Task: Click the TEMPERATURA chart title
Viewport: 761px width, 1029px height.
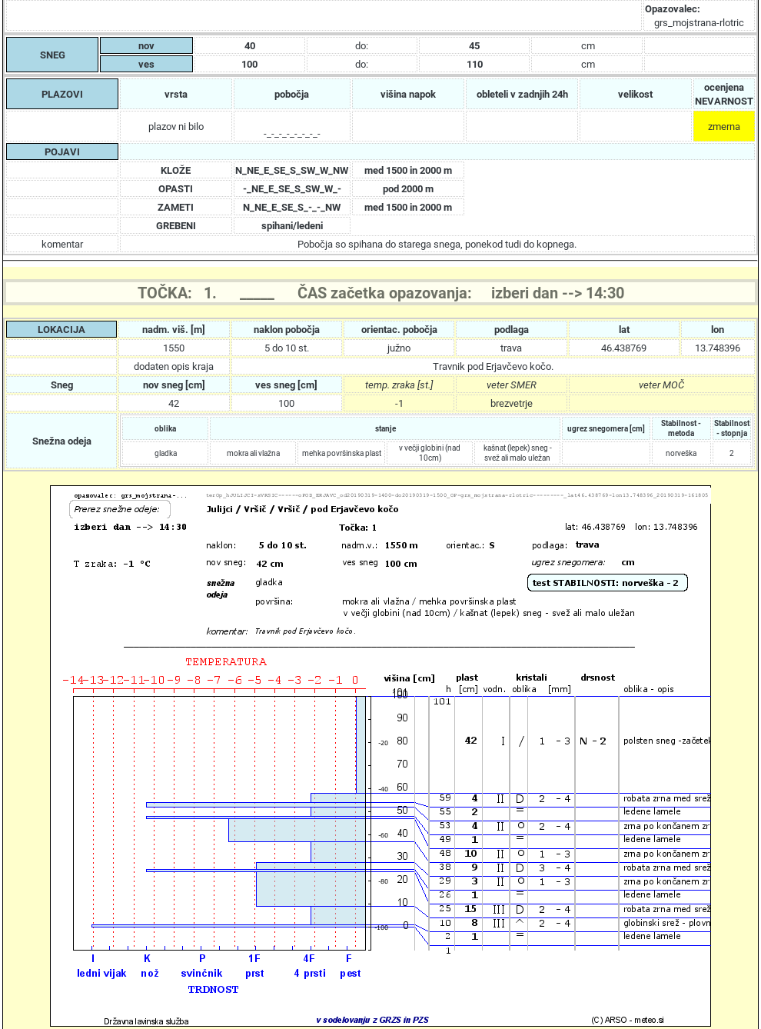Action: pos(226,661)
